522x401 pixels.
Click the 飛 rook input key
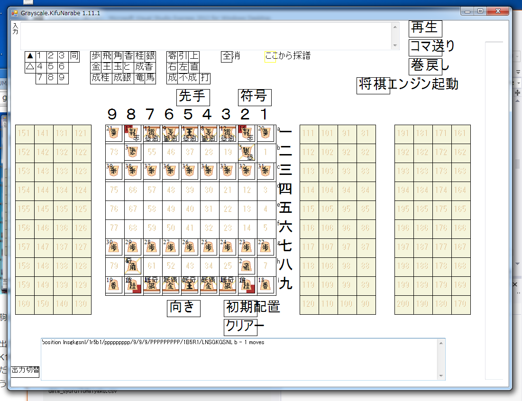107,56
